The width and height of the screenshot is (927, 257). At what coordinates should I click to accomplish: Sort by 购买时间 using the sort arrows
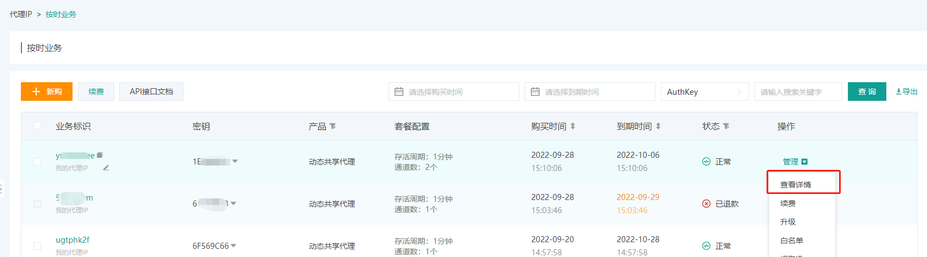coord(573,127)
